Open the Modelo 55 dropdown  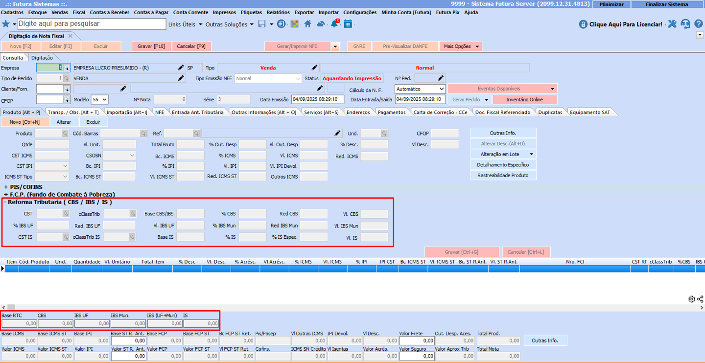pyautogui.click(x=99, y=99)
